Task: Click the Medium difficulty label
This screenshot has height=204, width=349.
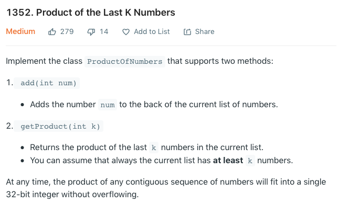Action: (20, 31)
